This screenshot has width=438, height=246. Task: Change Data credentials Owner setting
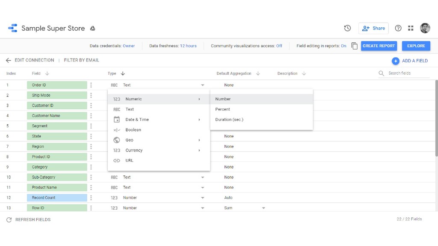(x=129, y=46)
